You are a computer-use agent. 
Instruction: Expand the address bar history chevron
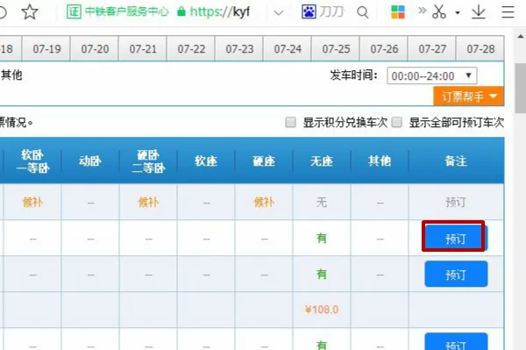279,13
